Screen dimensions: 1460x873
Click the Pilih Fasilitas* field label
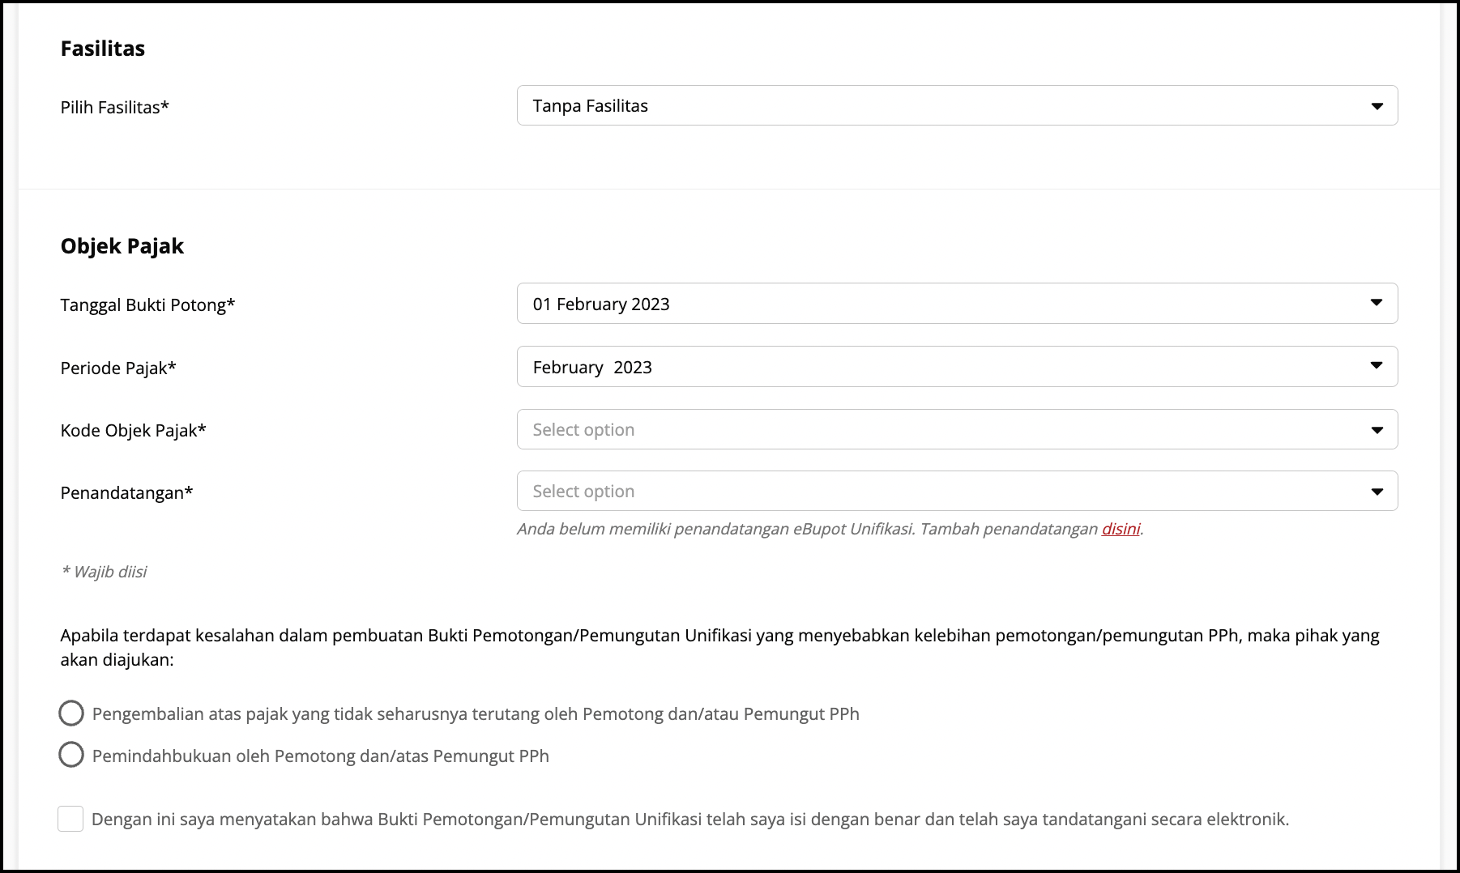(114, 108)
